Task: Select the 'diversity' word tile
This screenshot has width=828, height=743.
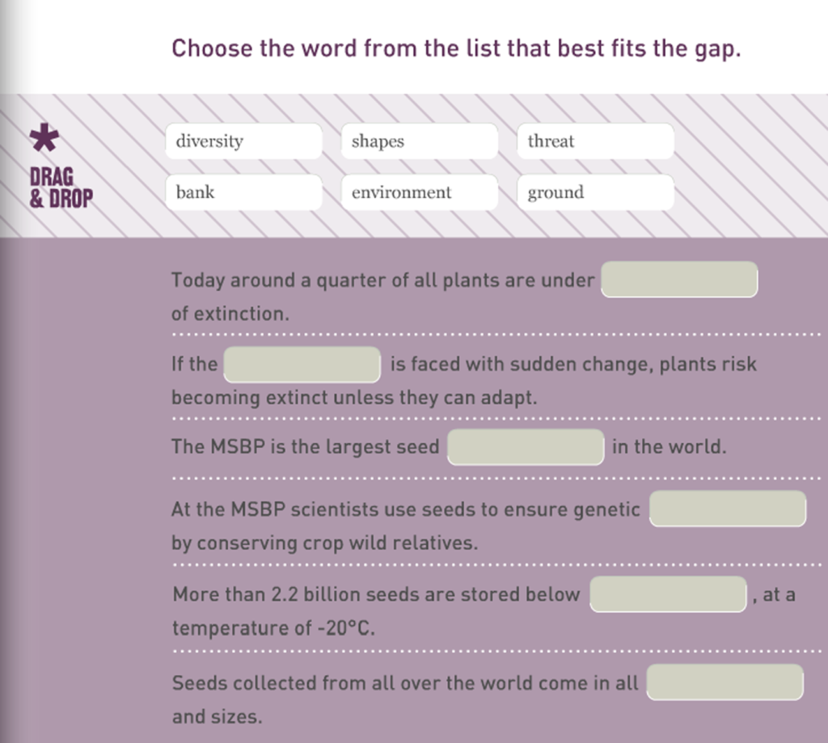Action: click(x=243, y=141)
